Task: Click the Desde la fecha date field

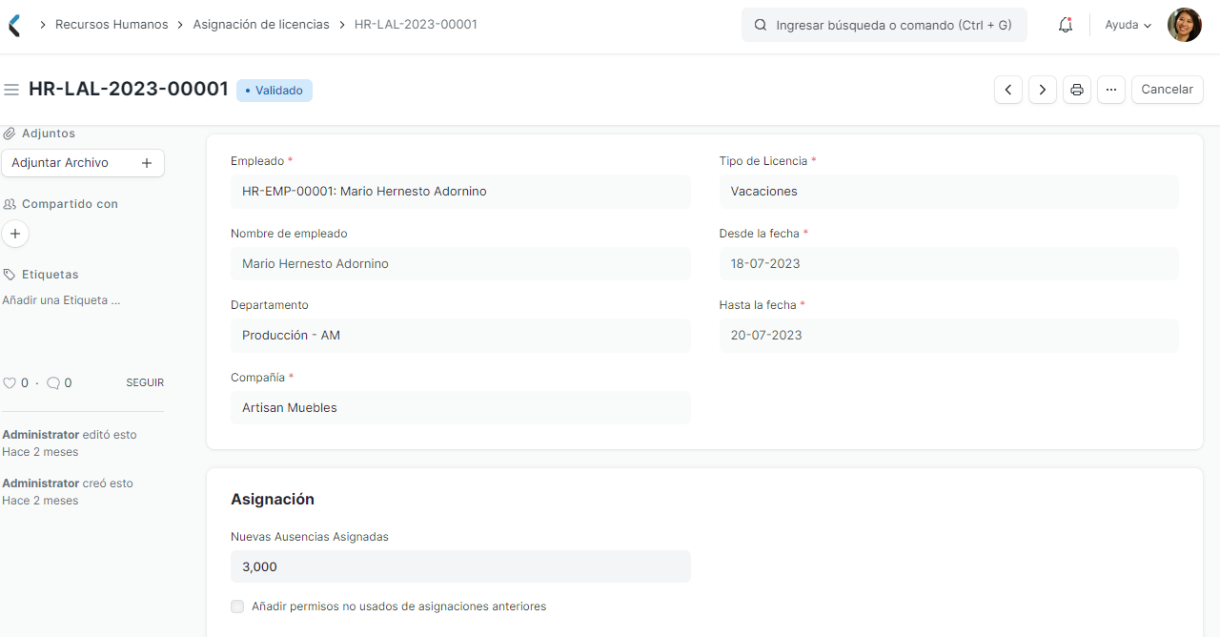Action: 948,263
